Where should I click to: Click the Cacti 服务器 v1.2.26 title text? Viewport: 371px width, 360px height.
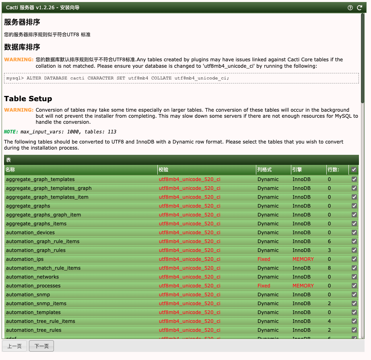click(43, 8)
